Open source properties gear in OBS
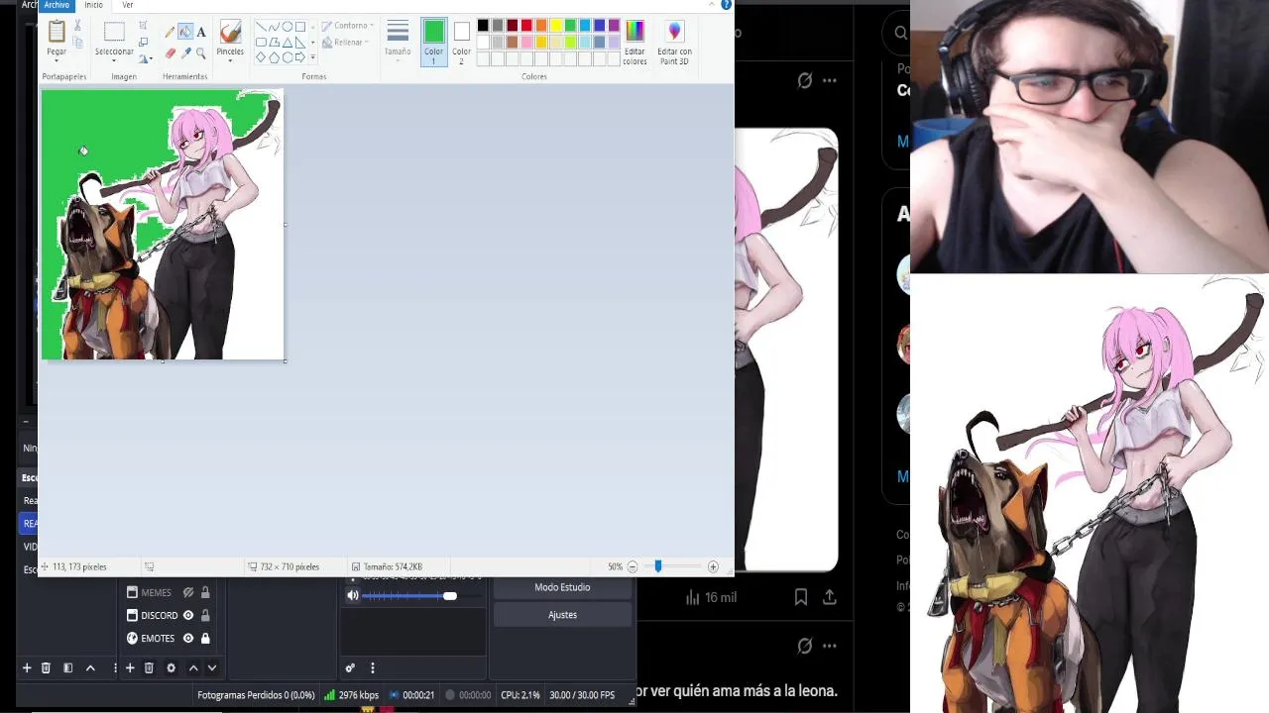The image size is (1269, 713). click(x=171, y=668)
